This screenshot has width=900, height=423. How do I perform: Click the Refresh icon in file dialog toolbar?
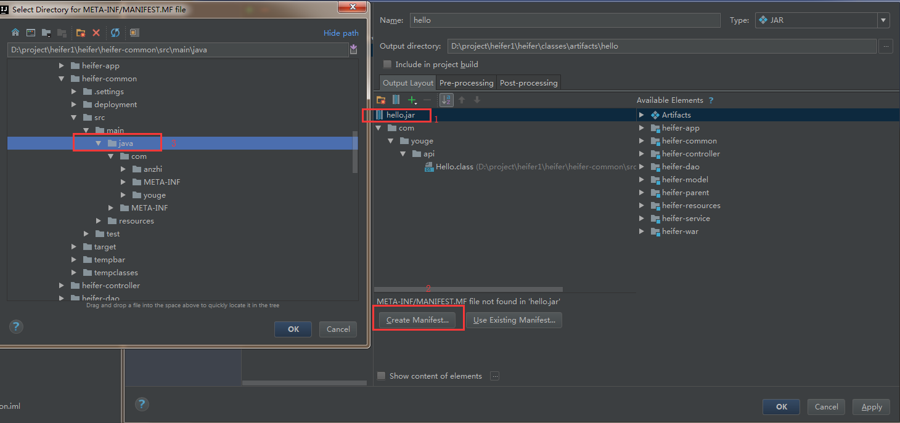point(115,33)
